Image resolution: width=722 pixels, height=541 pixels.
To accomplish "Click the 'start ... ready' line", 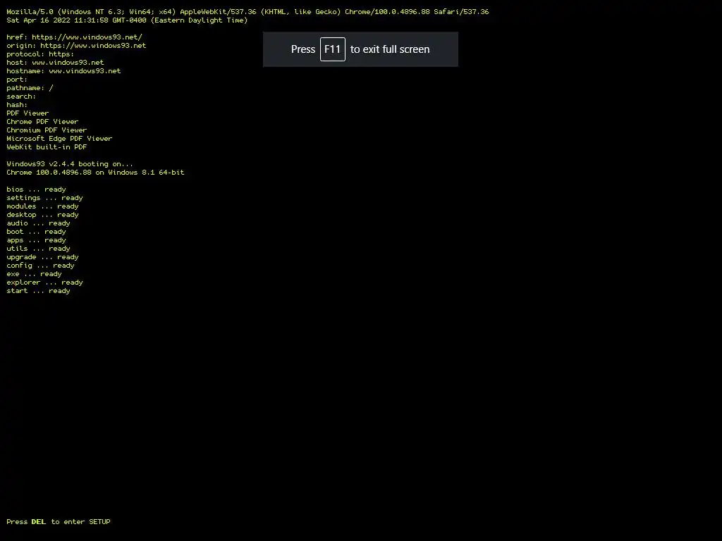I will point(38,291).
